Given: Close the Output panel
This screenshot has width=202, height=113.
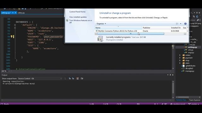Looking at the screenshot, I should click(173, 75).
